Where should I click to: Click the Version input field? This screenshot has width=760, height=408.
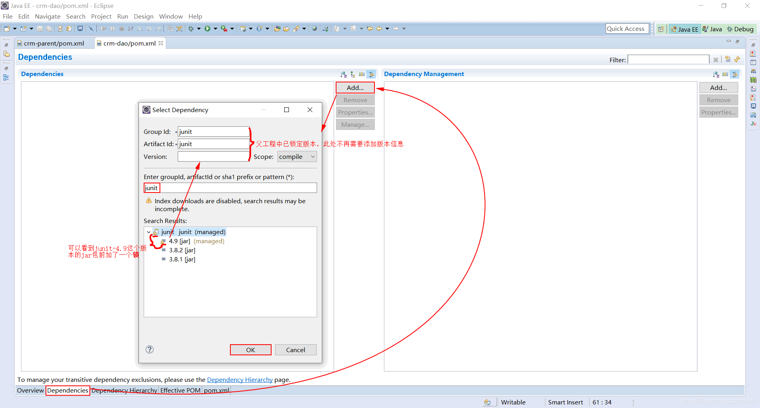click(x=213, y=156)
